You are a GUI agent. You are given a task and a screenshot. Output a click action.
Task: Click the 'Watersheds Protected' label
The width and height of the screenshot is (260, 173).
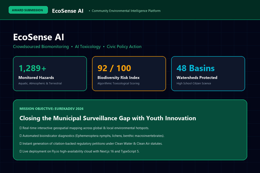tap(197, 77)
